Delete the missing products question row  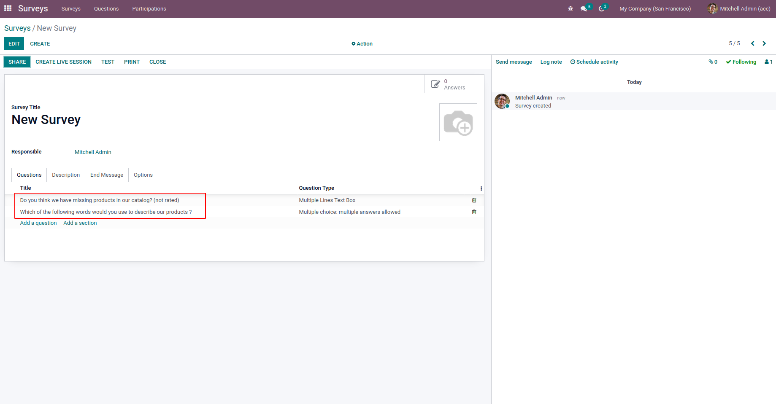tap(474, 200)
